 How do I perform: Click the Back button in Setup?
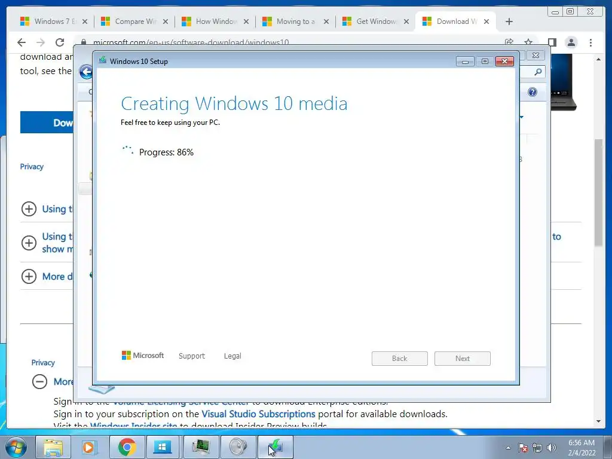(x=400, y=359)
